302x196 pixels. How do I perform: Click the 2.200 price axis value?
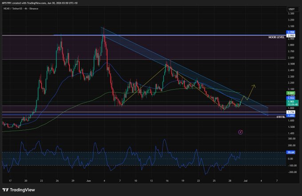point(291,83)
